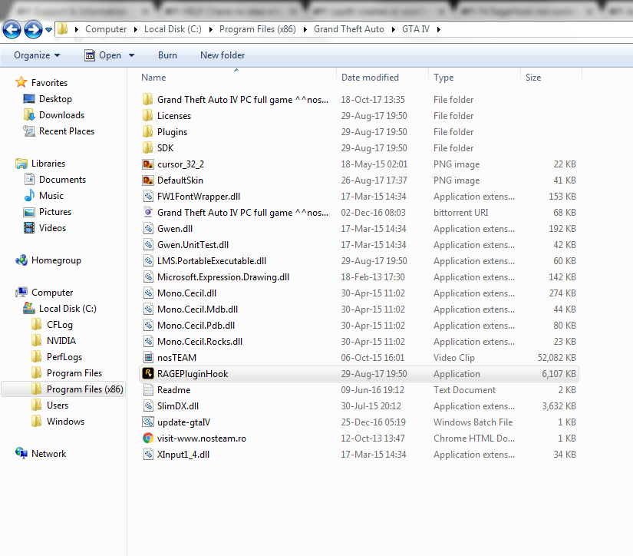
Task: Expand the arrow after Computer in breadcrumb
Action: pos(135,29)
